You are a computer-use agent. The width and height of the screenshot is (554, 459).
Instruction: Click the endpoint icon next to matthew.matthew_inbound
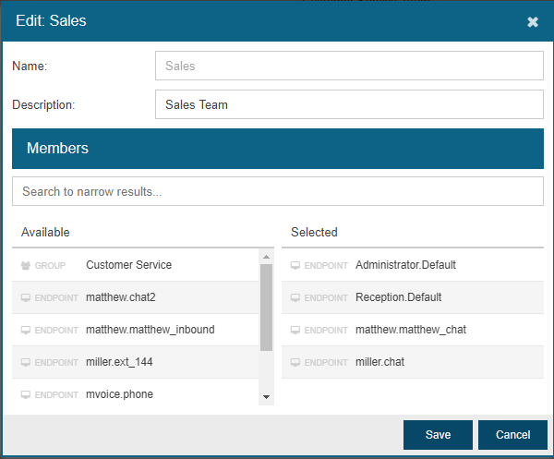26,330
